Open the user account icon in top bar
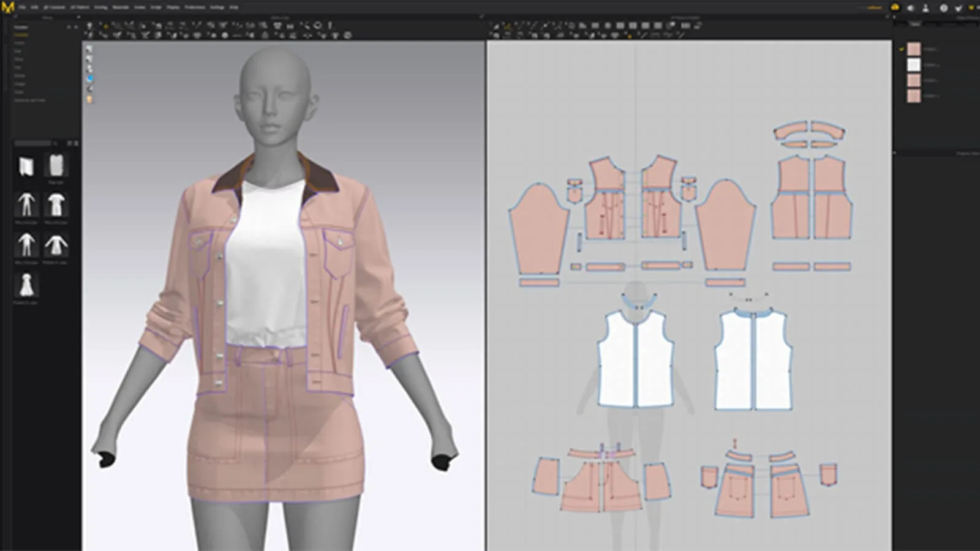This screenshot has height=551, width=980. (x=926, y=8)
